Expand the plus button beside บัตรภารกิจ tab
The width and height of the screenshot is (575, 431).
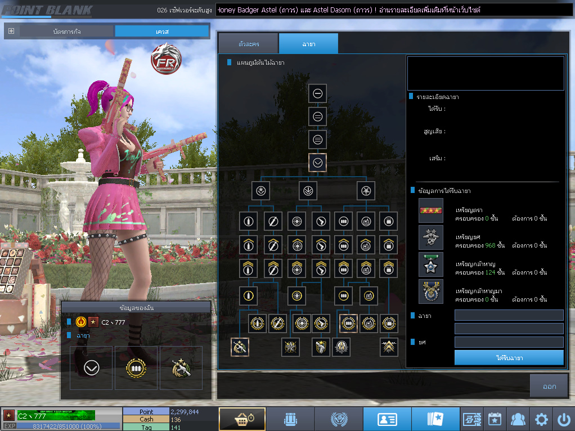11,32
